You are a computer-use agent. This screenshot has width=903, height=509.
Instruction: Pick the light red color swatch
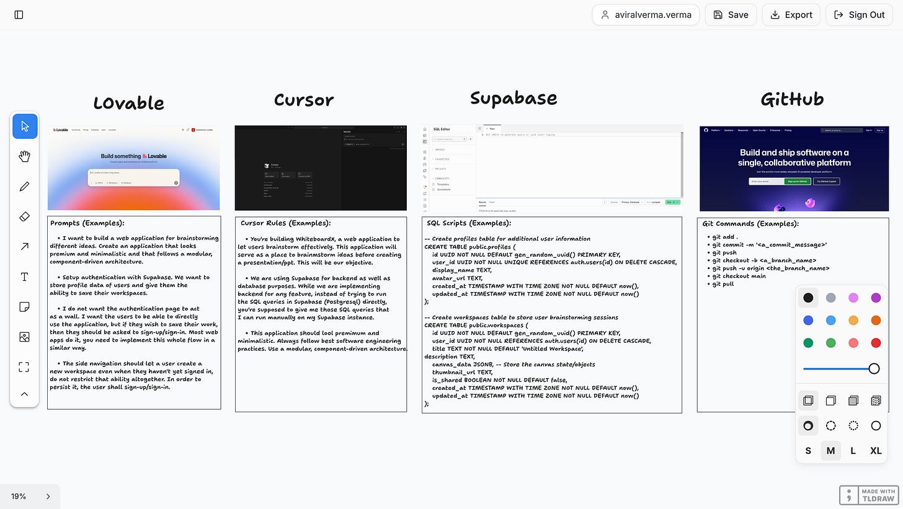[x=853, y=343]
